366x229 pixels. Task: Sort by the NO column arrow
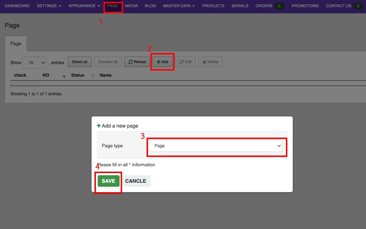coord(64,76)
